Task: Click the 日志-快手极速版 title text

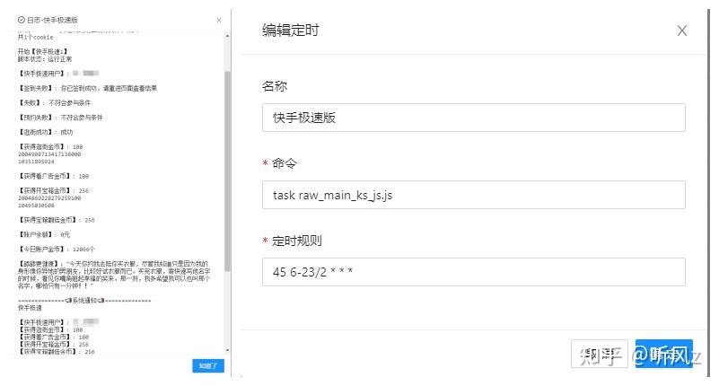Action: click(x=52, y=19)
